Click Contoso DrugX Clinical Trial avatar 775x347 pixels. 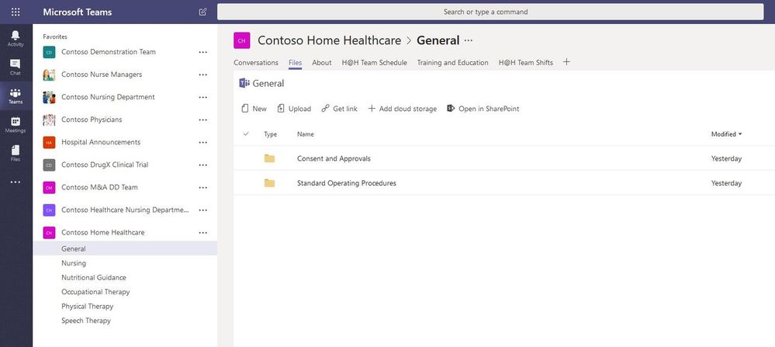(49, 165)
